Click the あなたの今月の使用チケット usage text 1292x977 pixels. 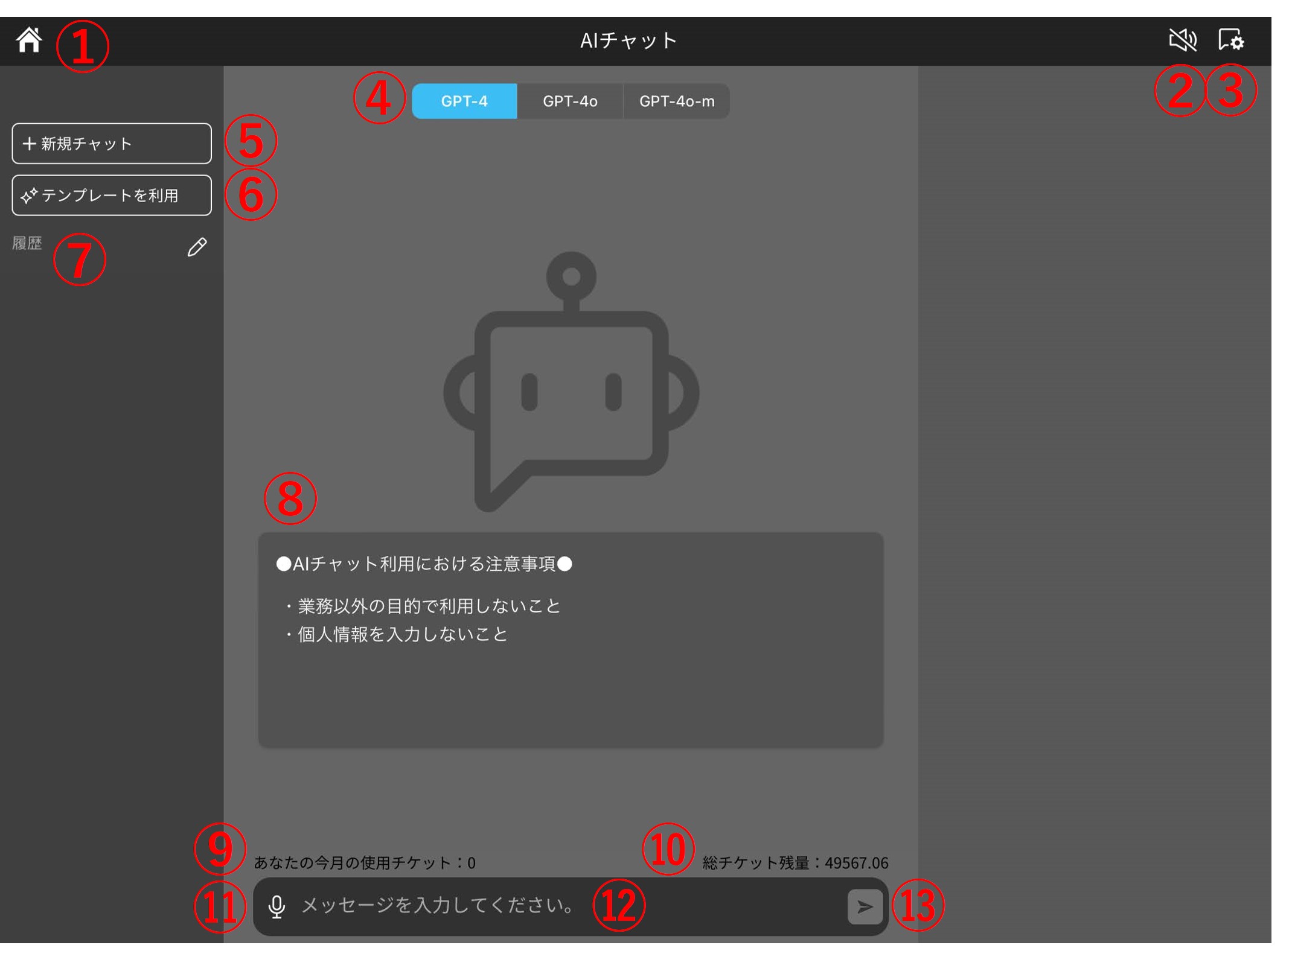(365, 863)
